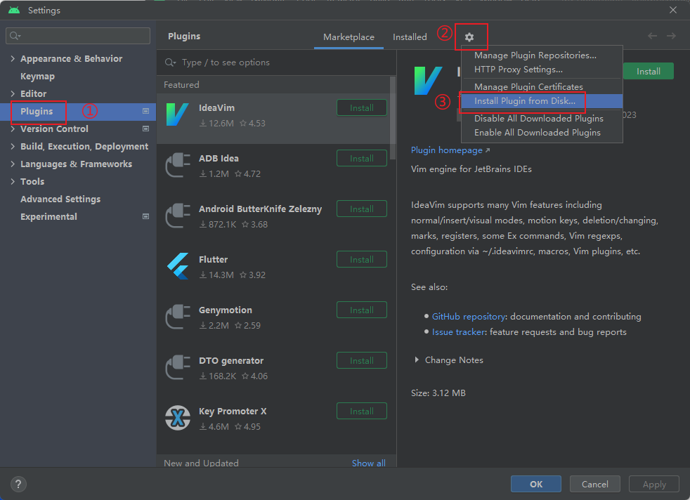Open the plugin settings gear icon
This screenshot has width=690, height=500.
(x=469, y=37)
